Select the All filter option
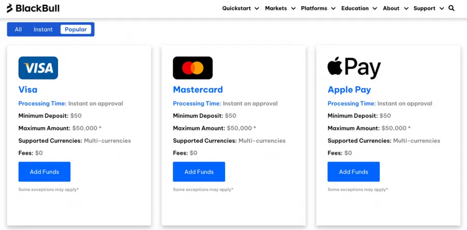467x230 pixels. 18,30
